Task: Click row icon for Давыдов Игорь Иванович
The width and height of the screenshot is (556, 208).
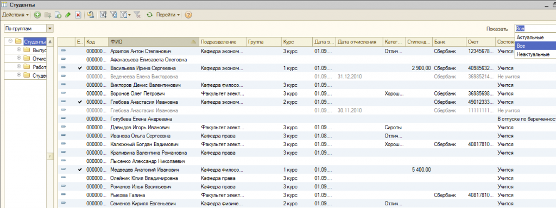Action: [x=64, y=127]
